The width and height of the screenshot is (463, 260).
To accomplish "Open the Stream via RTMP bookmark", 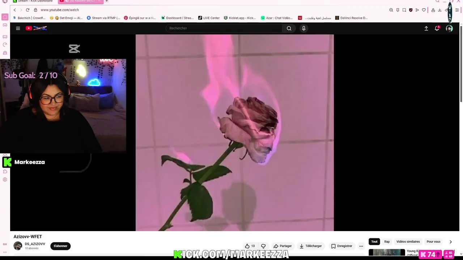I will (103, 18).
